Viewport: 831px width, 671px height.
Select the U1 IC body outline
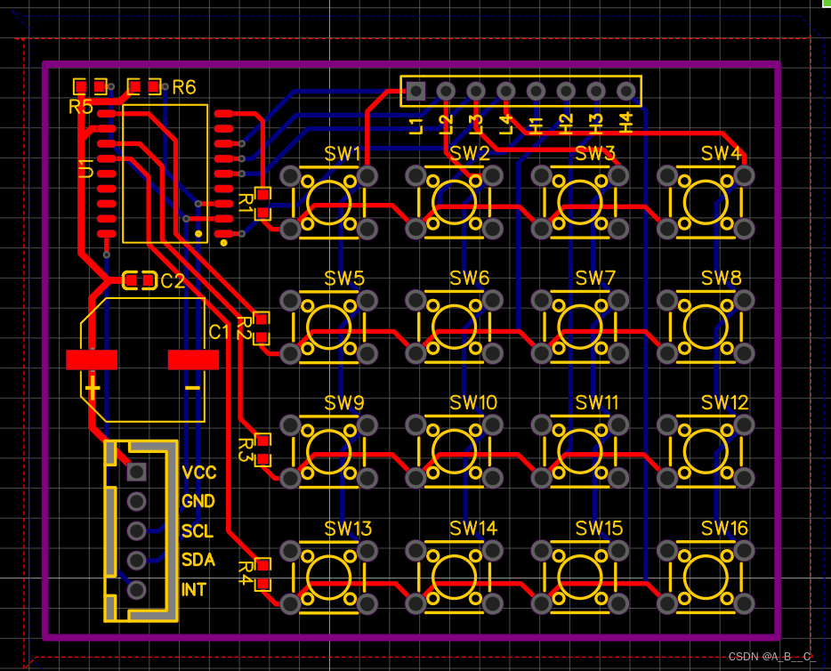tap(165, 174)
